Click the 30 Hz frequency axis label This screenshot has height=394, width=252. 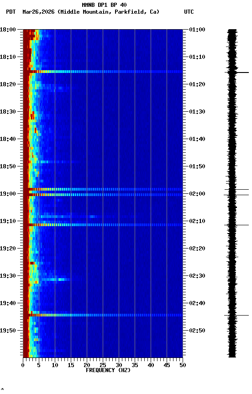119,365
